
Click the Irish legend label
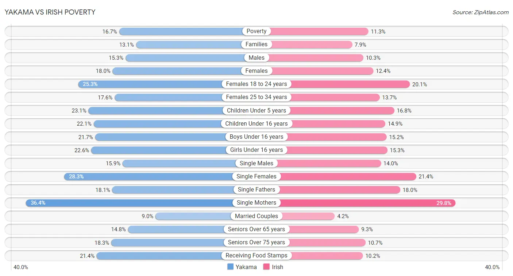pyautogui.click(x=277, y=267)
